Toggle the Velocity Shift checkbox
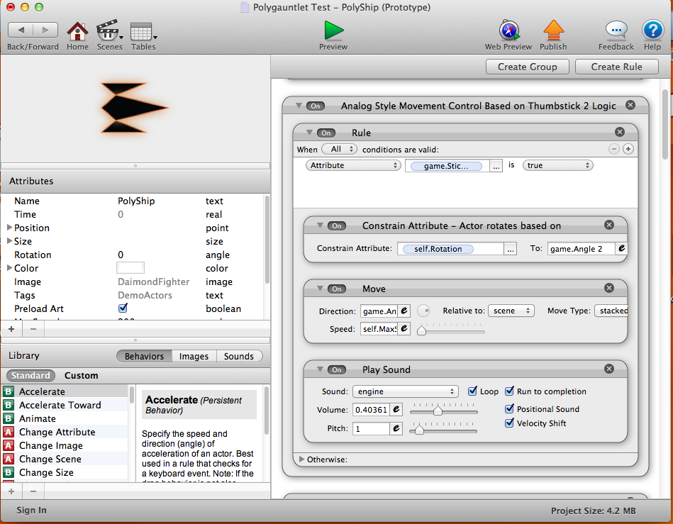This screenshot has height=524, width=673. coord(510,423)
